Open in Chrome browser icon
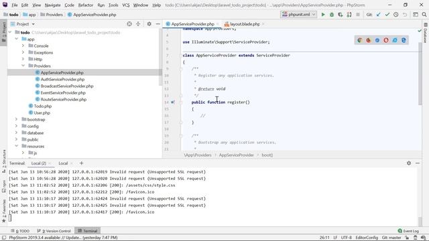The height and width of the screenshot is (241, 429). (x=360, y=40)
